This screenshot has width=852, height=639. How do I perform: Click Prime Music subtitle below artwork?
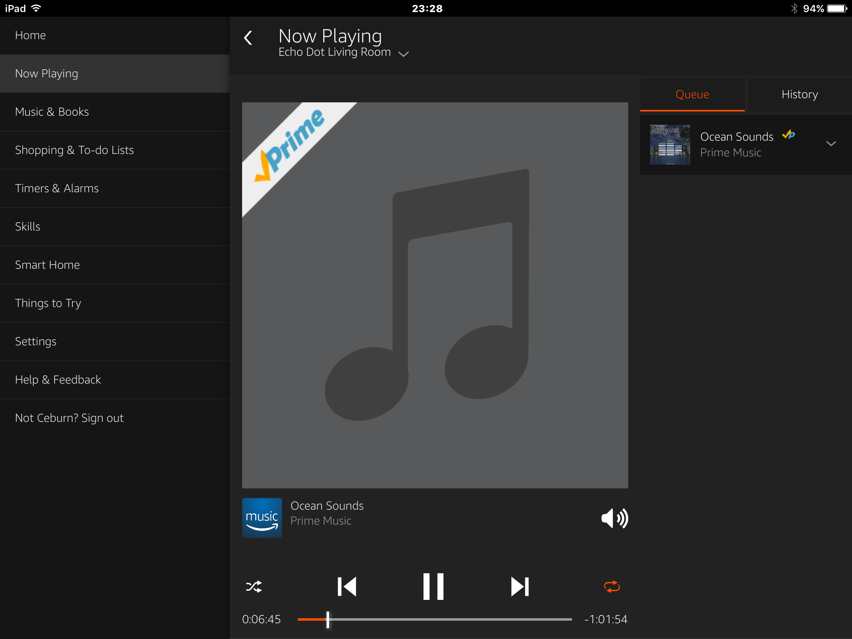(x=321, y=521)
